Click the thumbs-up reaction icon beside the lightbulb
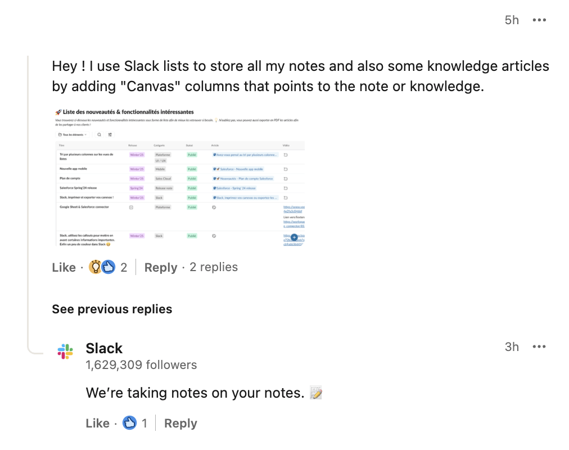Viewport: 569px width, 450px height. pyautogui.click(x=108, y=267)
